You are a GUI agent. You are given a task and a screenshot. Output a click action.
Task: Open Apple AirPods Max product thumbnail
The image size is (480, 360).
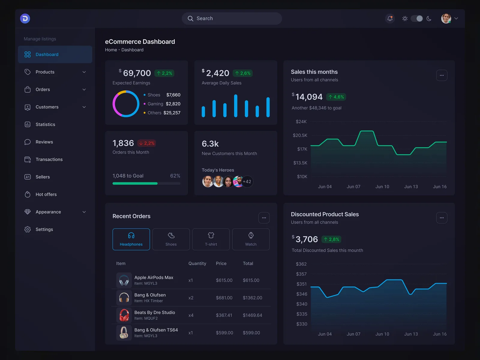pyautogui.click(x=124, y=280)
